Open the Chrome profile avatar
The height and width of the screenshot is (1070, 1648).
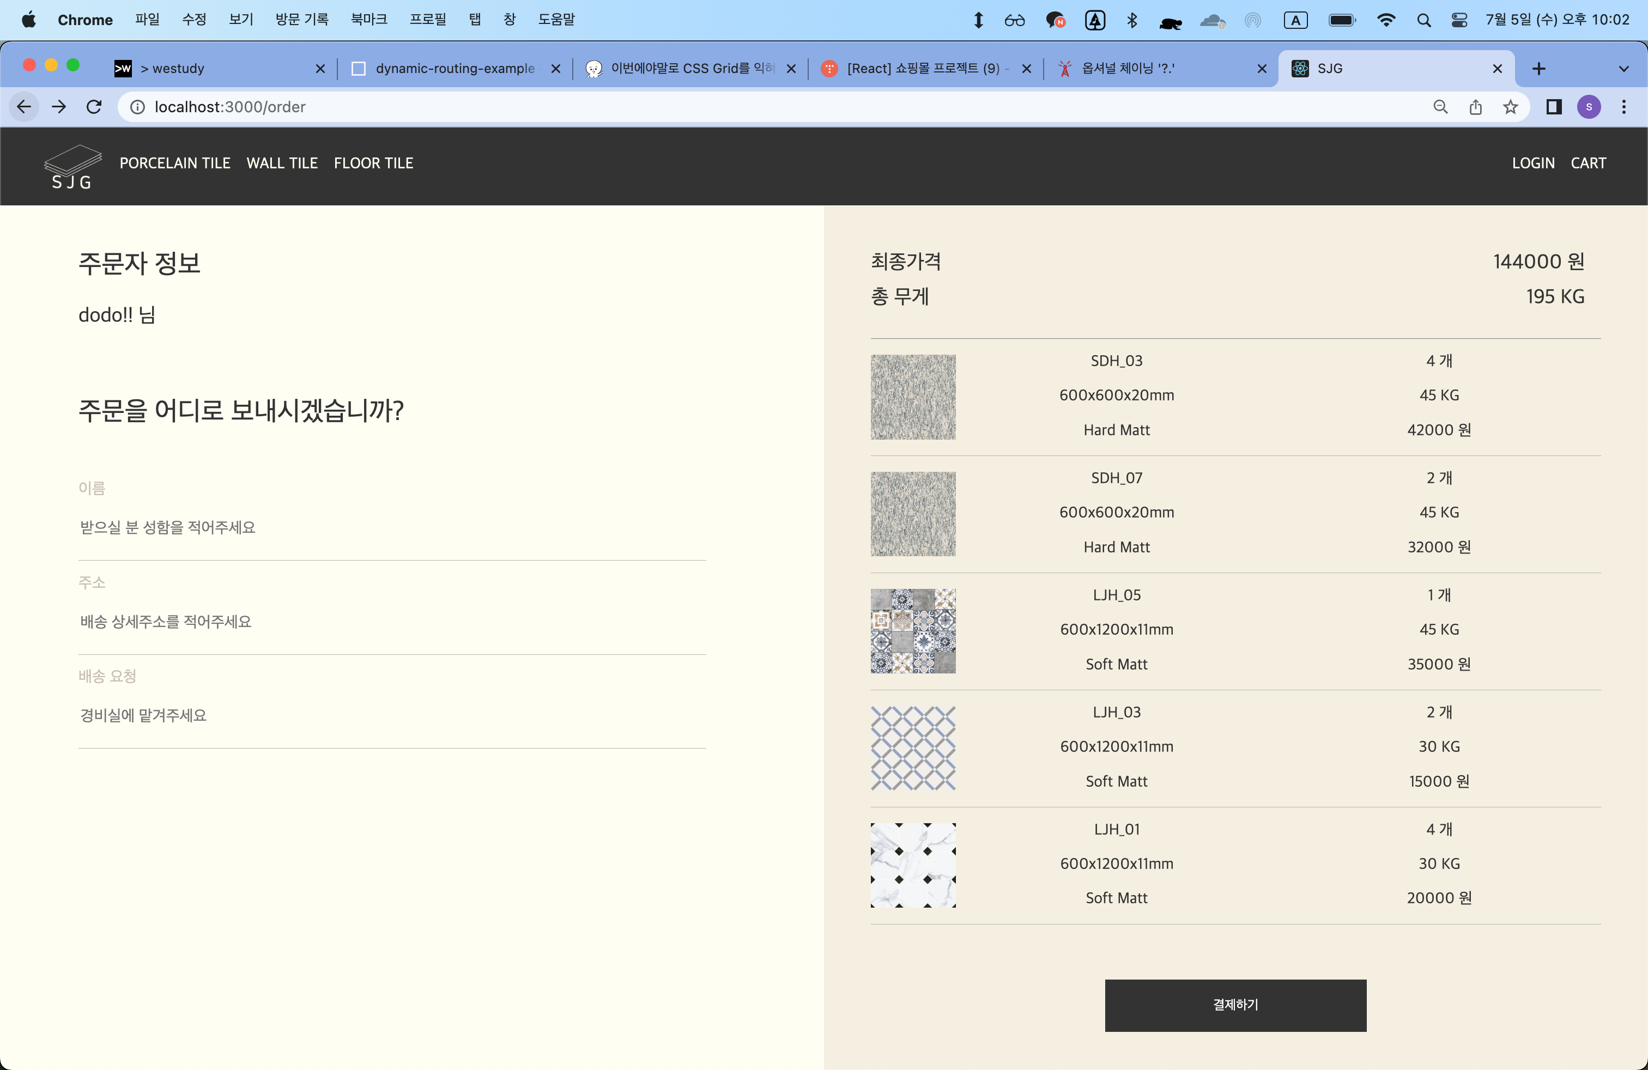pyautogui.click(x=1589, y=107)
